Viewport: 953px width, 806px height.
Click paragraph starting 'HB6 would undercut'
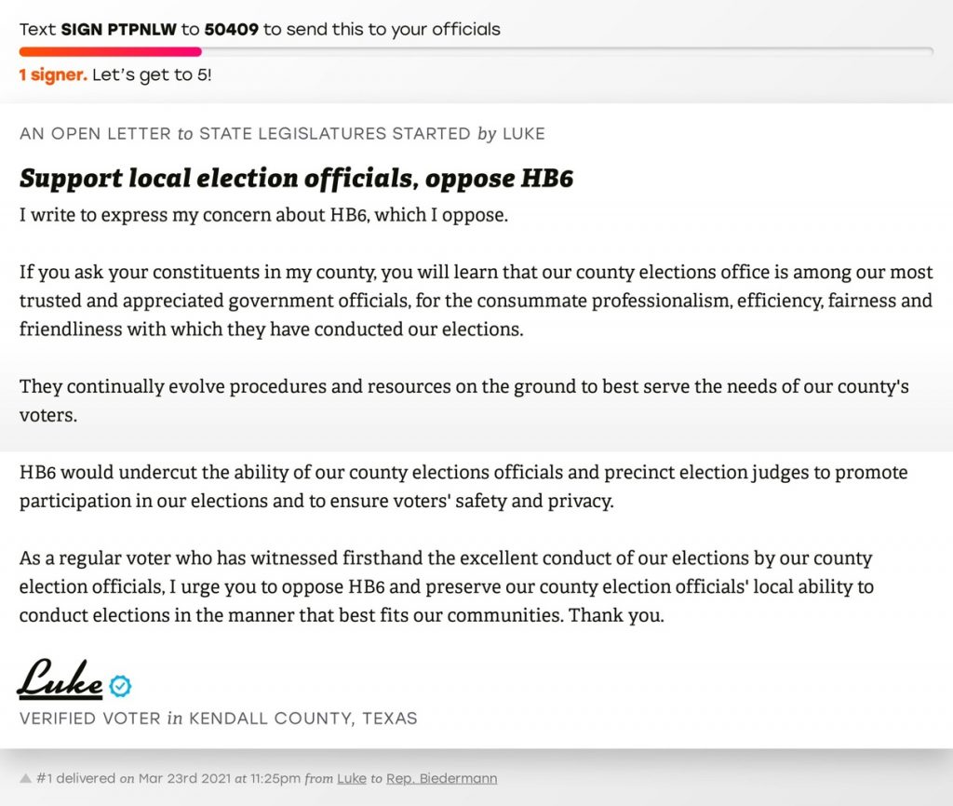[x=463, y=486]
